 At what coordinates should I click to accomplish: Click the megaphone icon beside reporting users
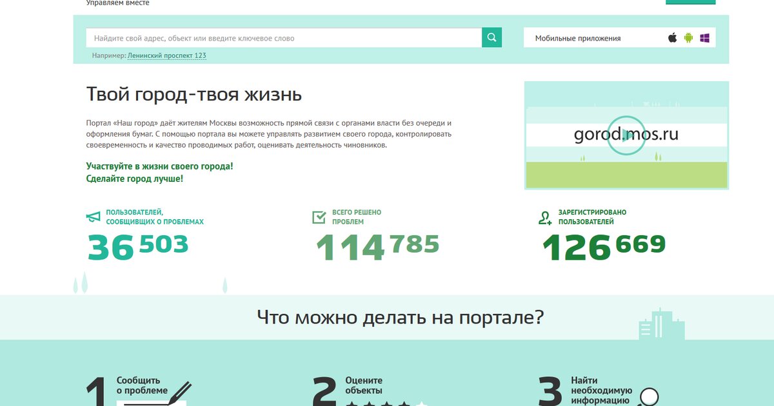point(94,217)
